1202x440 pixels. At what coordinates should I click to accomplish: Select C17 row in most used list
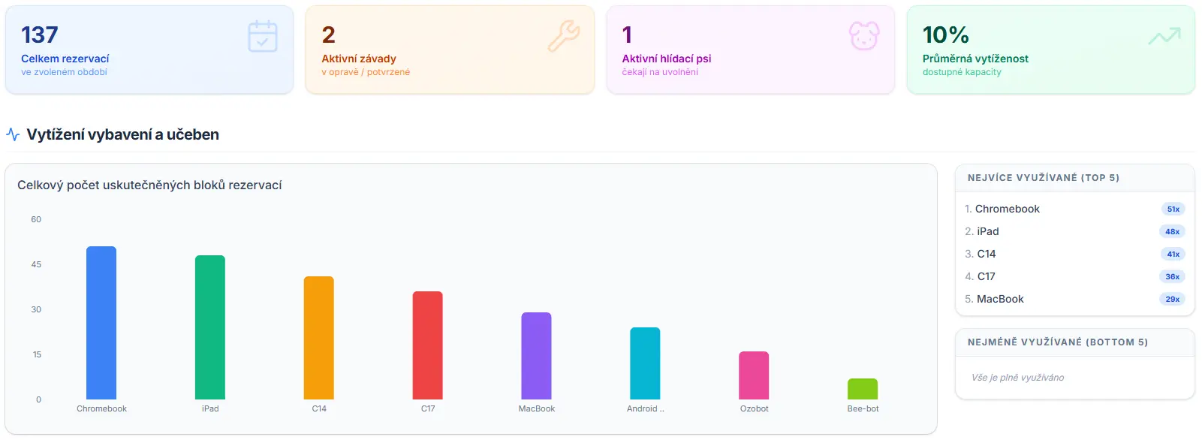tap(1075, 276)
